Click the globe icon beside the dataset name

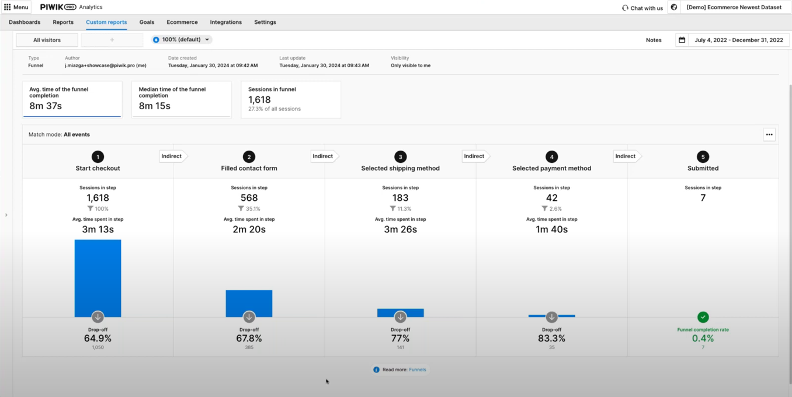point(674,8)
